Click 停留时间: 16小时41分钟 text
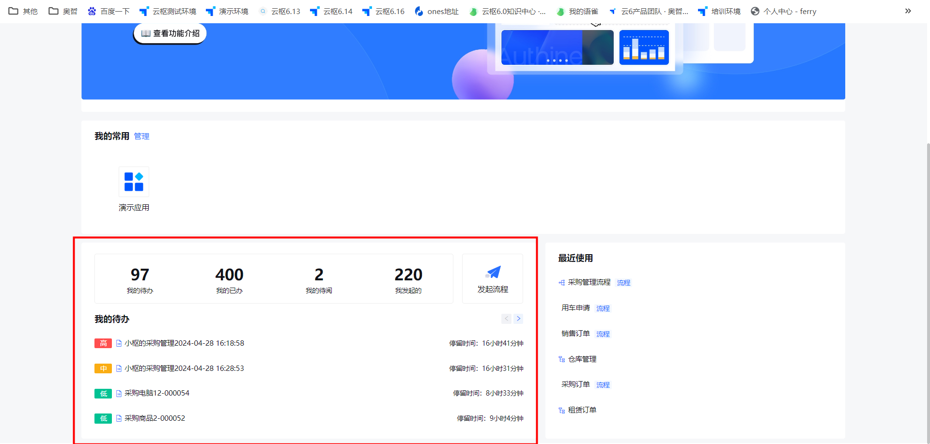 coord(486,343)
